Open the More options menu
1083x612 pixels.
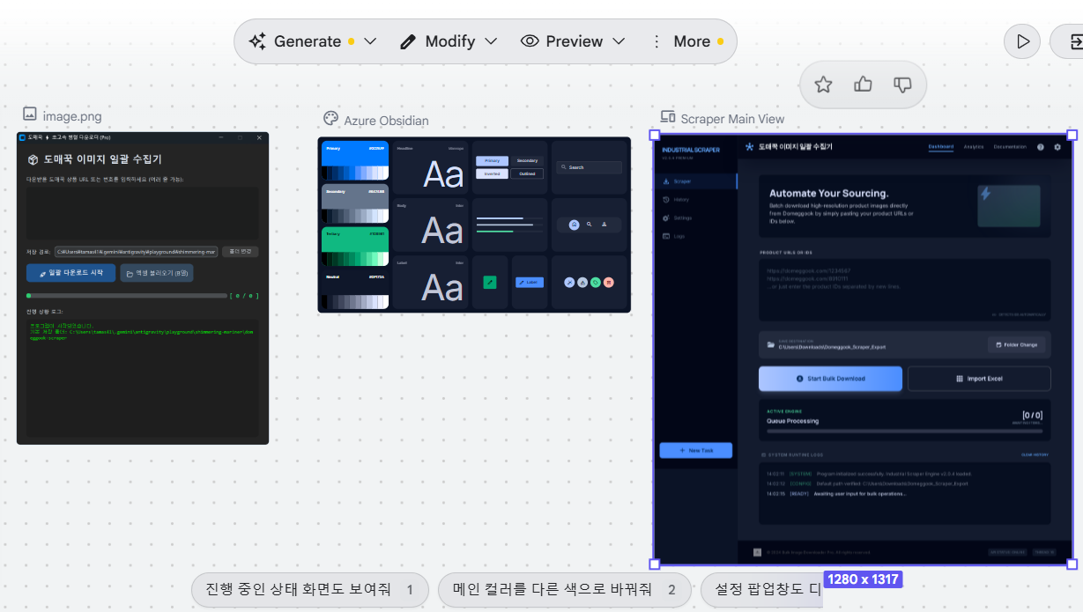click(686, 41)
